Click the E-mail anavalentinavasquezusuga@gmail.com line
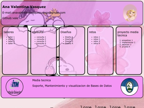Viewport: 144px width, 108px height. coord(34,13)
